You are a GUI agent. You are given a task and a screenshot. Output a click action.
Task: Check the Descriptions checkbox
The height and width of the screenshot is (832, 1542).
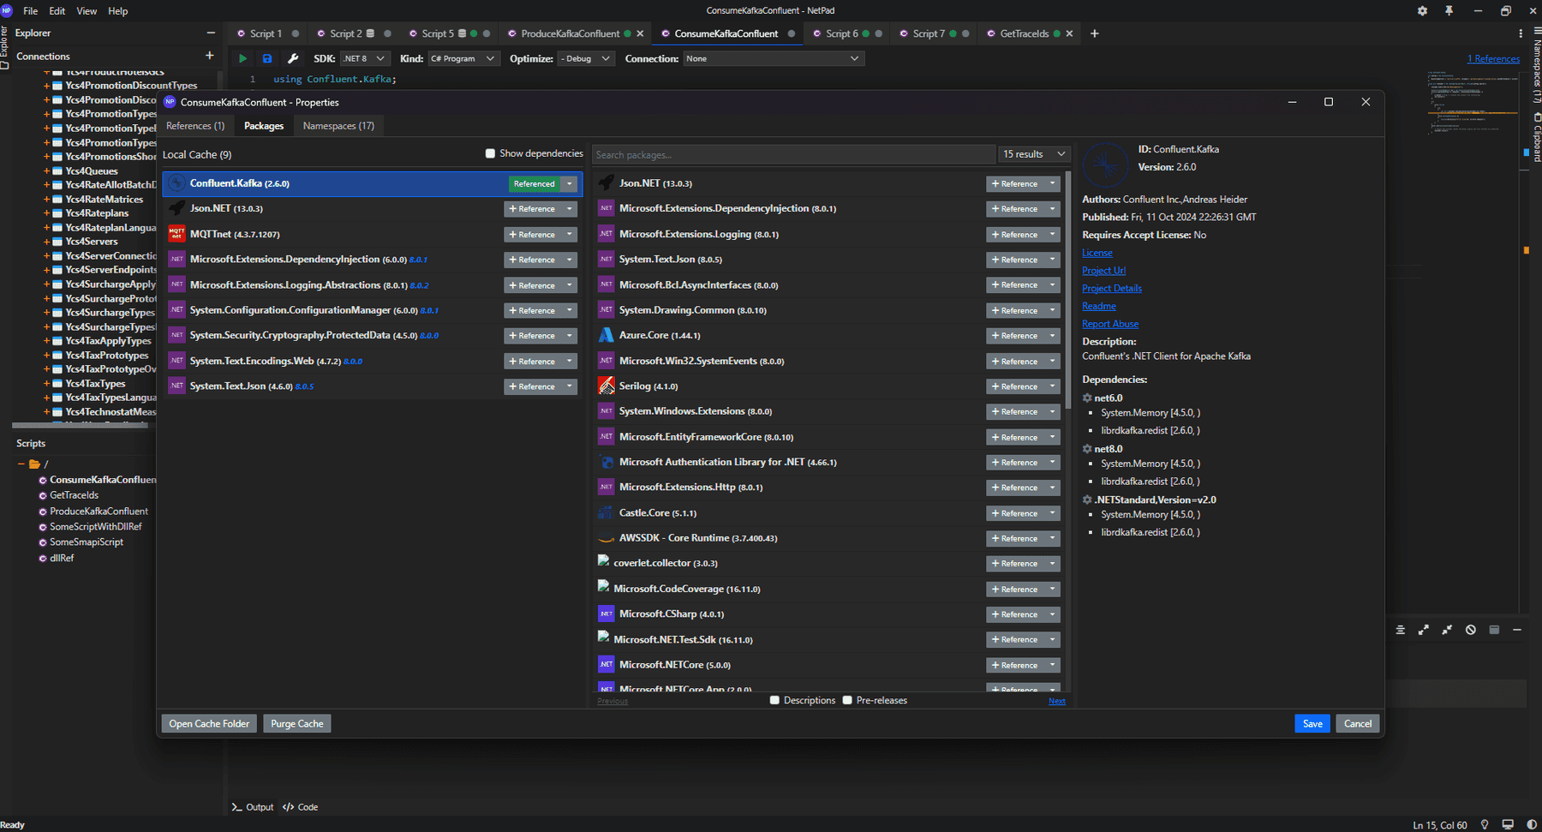coord(775,700)
